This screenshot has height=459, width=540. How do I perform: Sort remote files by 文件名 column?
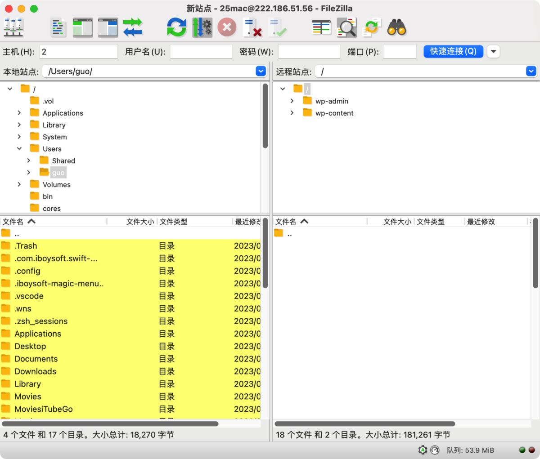pos(320,222)
